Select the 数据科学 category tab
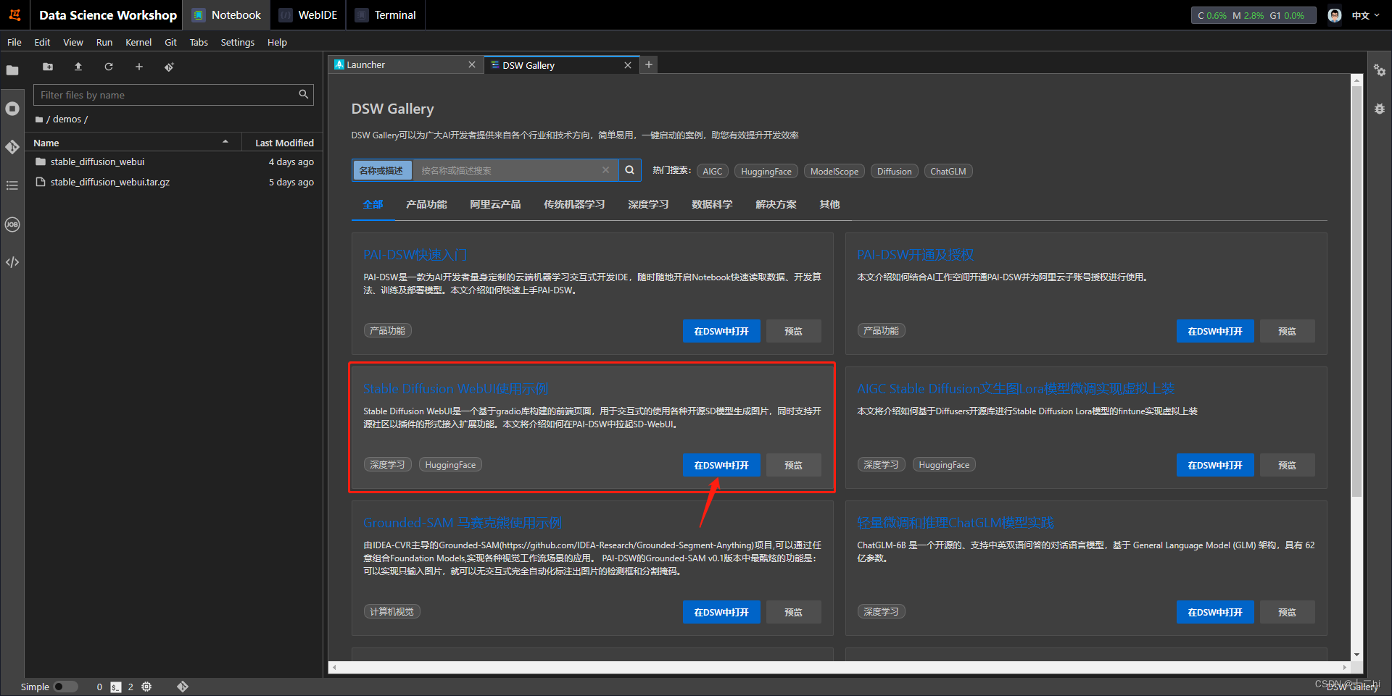1392x696 pixels. (712, 204)
